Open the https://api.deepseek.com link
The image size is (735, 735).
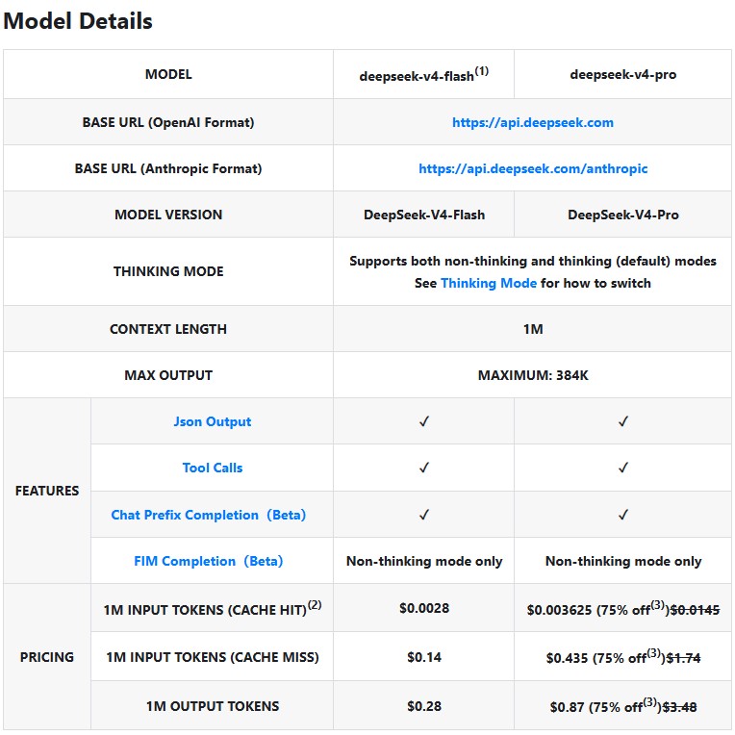533,122
